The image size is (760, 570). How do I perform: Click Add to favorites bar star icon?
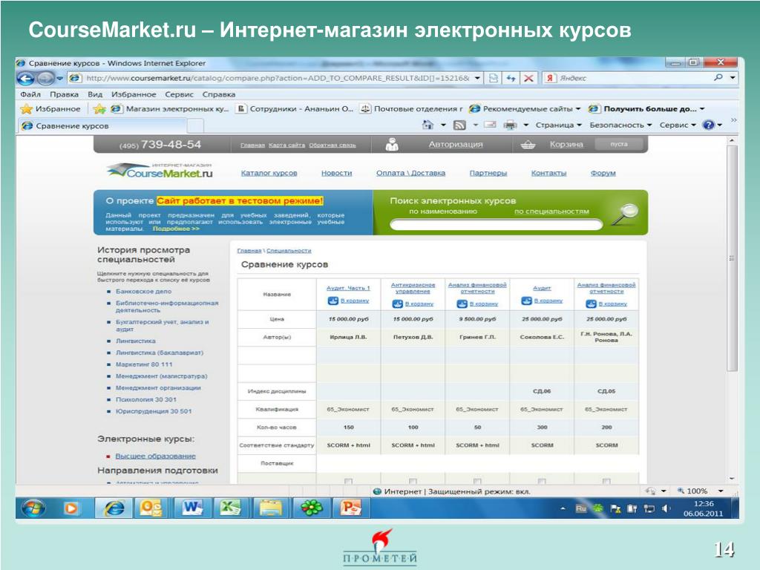coord(99,109)
